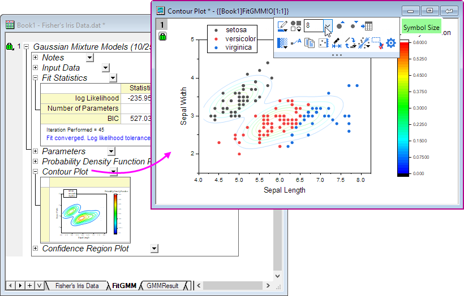Click the green lock icon in graph

(162, 36)
